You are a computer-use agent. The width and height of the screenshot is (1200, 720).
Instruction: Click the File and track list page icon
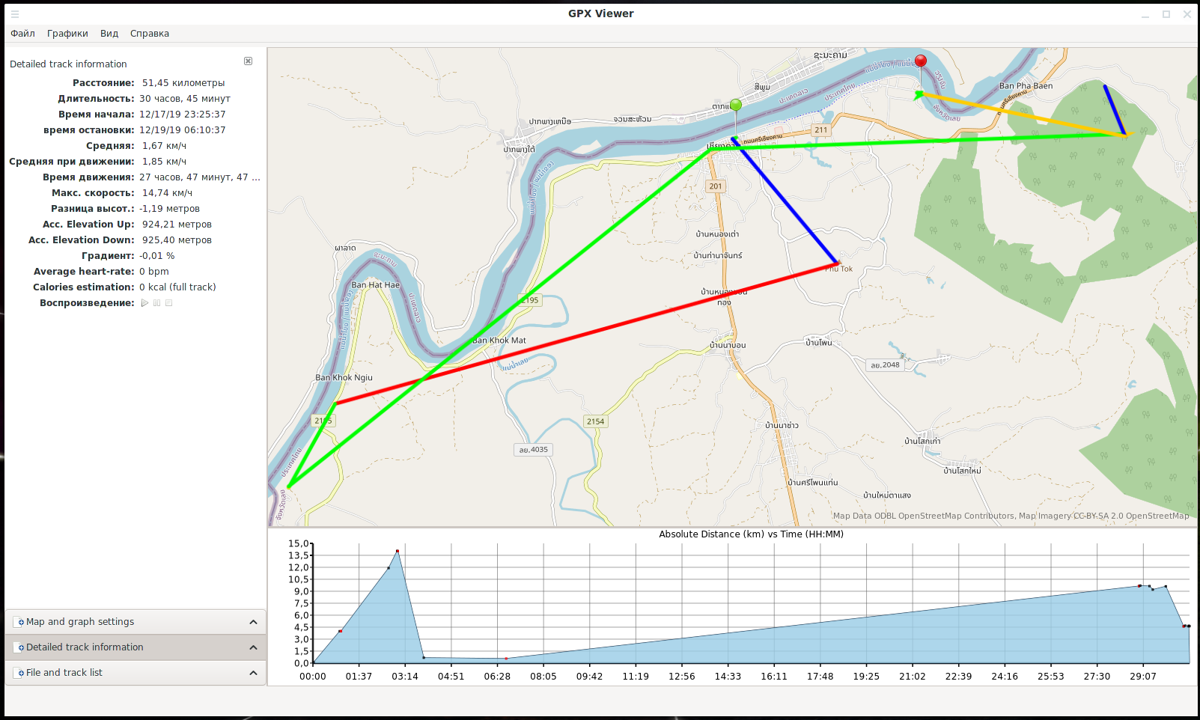tap(21, 673)
